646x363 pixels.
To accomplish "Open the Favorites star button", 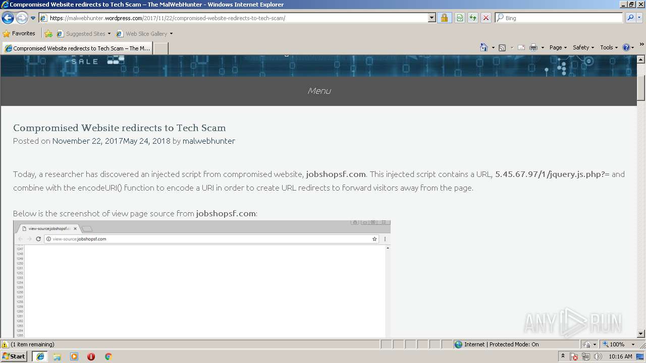I will coord(19,33).
